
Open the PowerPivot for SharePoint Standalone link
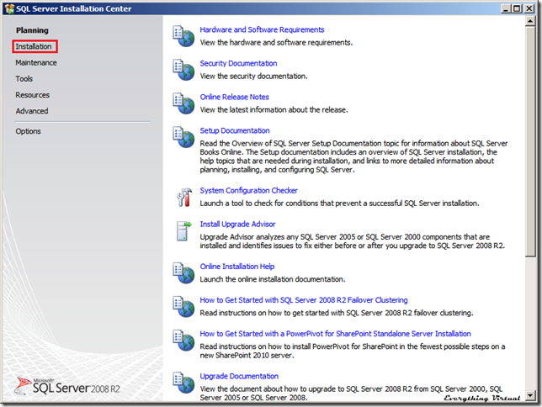coord(335,334)
